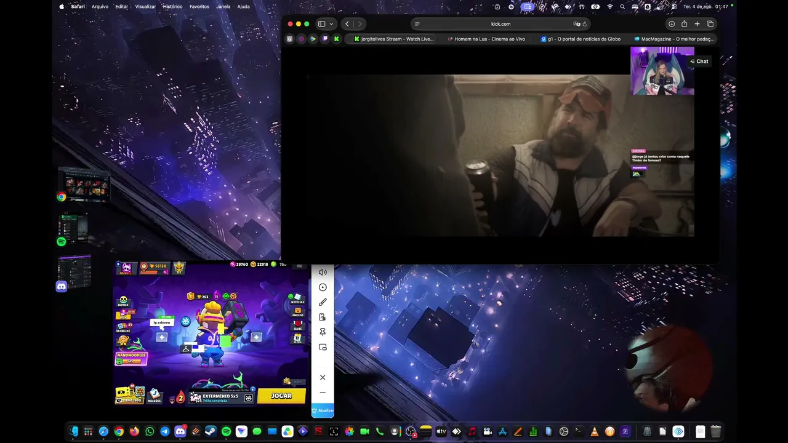Open MISSÕES in Brawl Stars
Viewport: 788px width, 443px height.
point(155,395)
